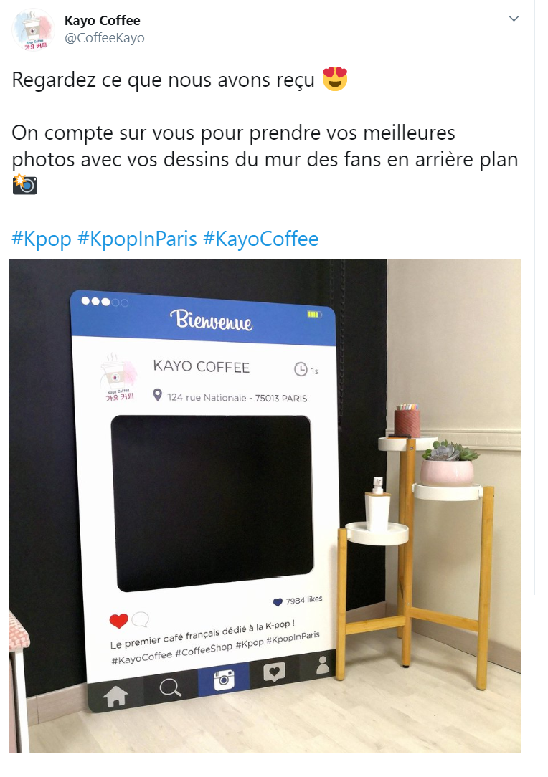Click the camera flash emoji
This screenshot has width=548, height=777.
(25, 183)
